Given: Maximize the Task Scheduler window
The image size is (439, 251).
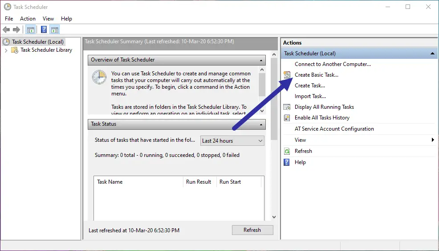Looking at the screenshot, I should click(x=408, y=7).
